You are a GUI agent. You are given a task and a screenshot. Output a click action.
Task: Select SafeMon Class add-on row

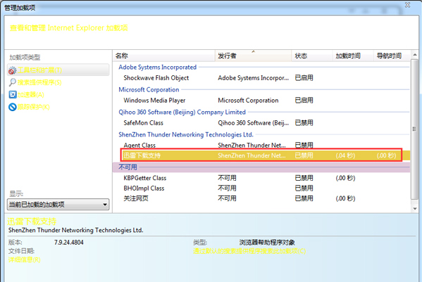tap(261, 123)
